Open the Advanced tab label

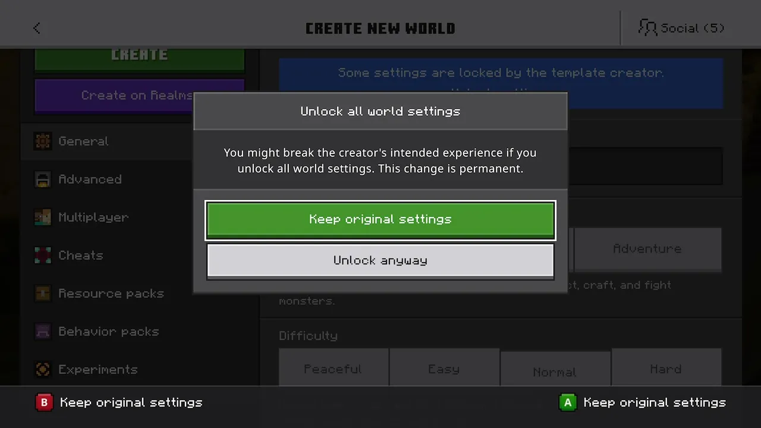90,180
